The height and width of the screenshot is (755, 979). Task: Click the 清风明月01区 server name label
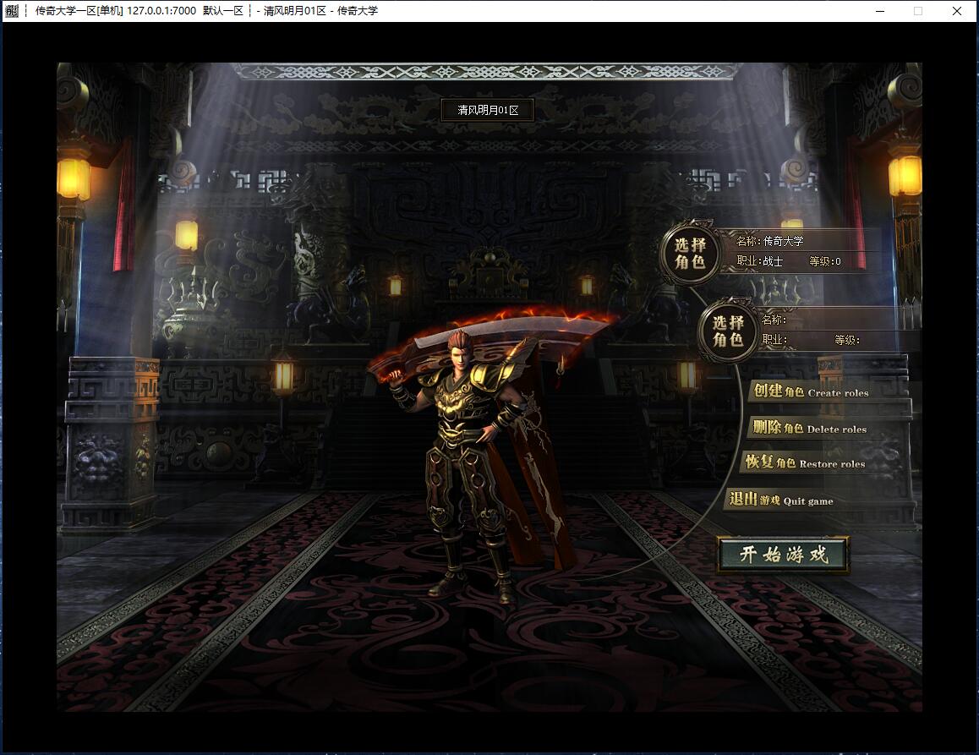488,111
